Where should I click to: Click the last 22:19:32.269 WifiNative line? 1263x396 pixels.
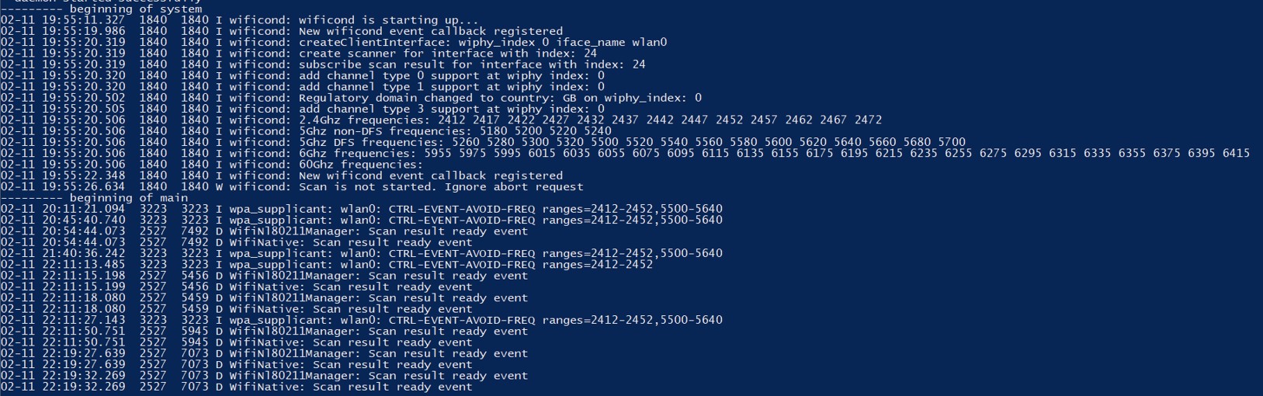tap(236, 387)
